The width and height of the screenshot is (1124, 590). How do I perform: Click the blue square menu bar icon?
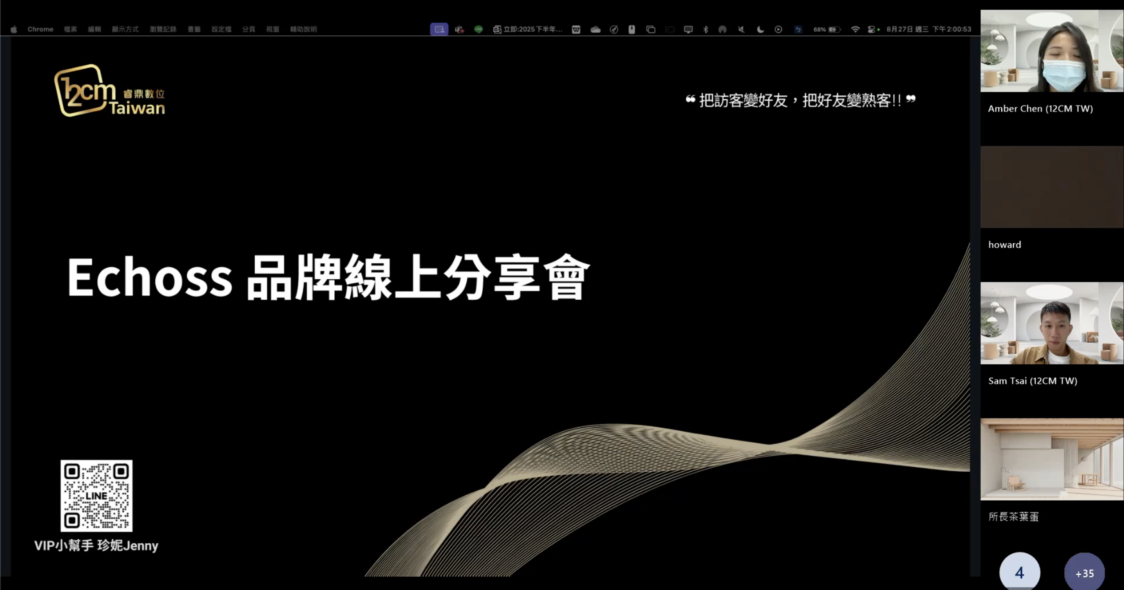point(798,29)
